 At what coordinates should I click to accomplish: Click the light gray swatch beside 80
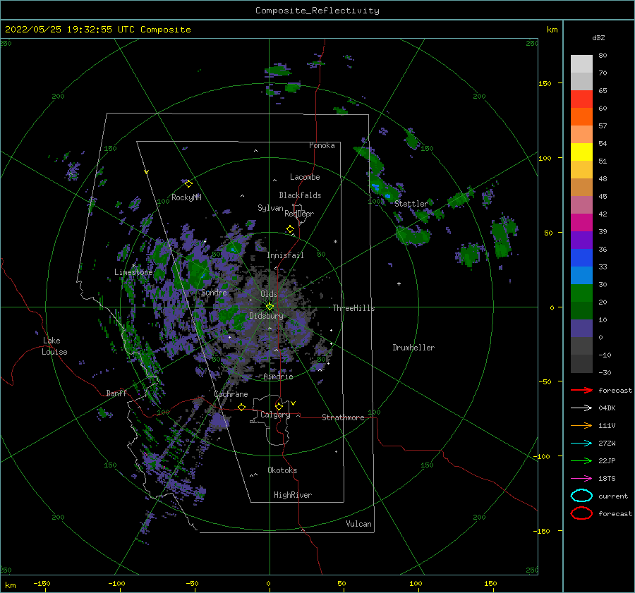tap(581, 64)
